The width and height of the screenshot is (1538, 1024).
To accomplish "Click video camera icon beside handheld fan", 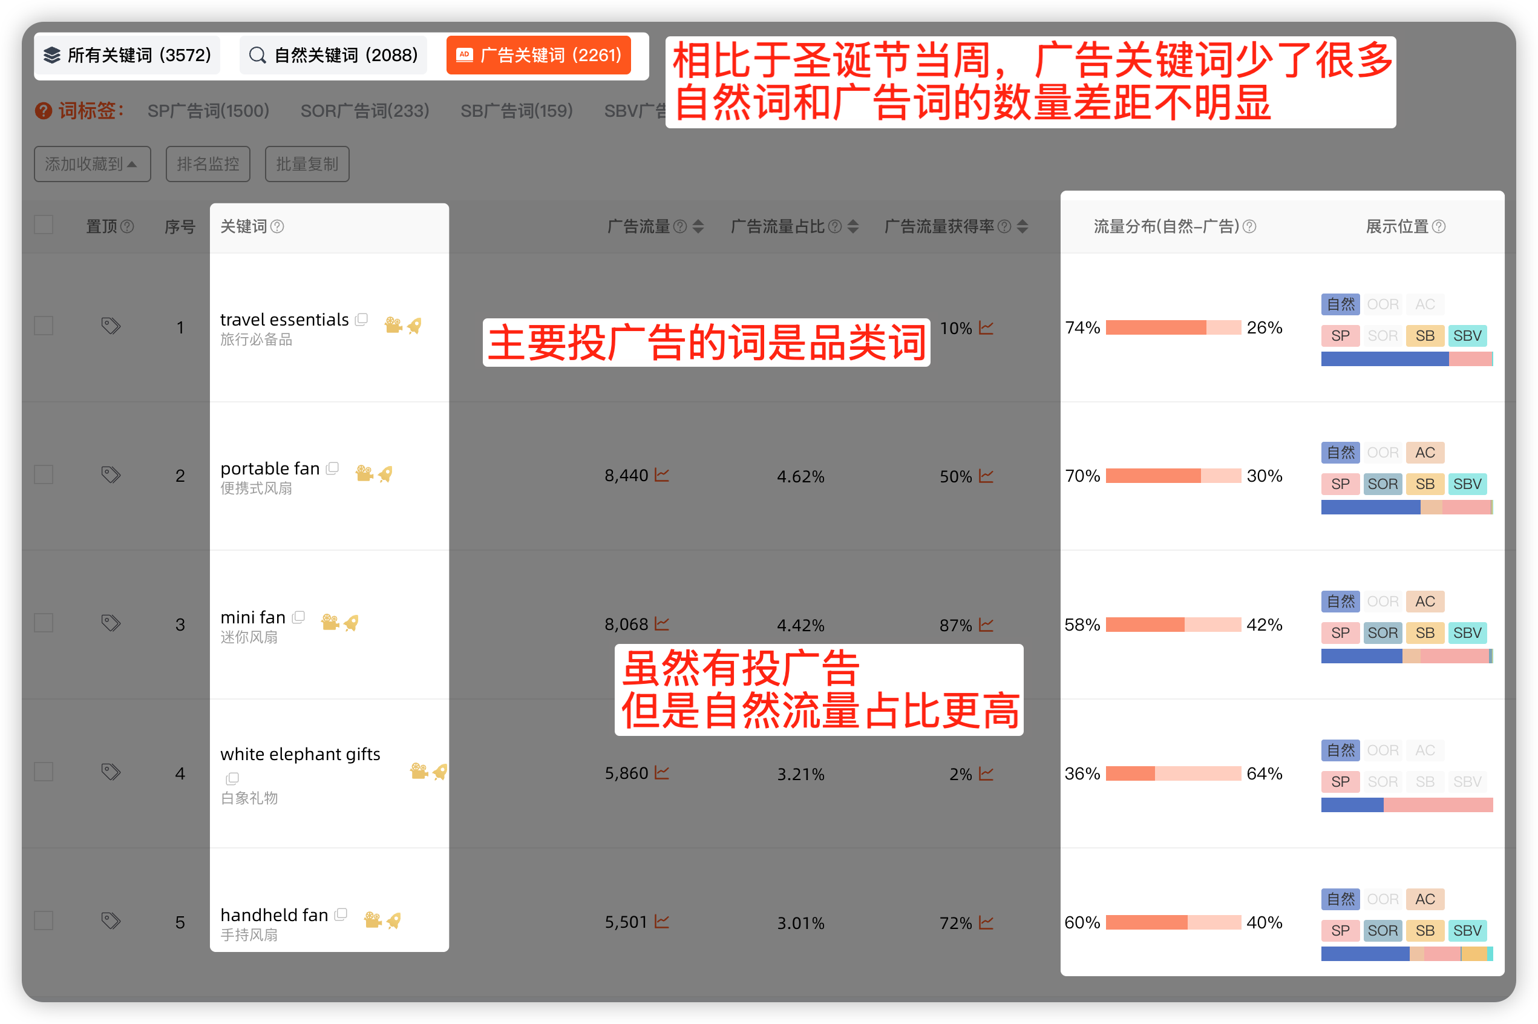I will coord(372,920).
